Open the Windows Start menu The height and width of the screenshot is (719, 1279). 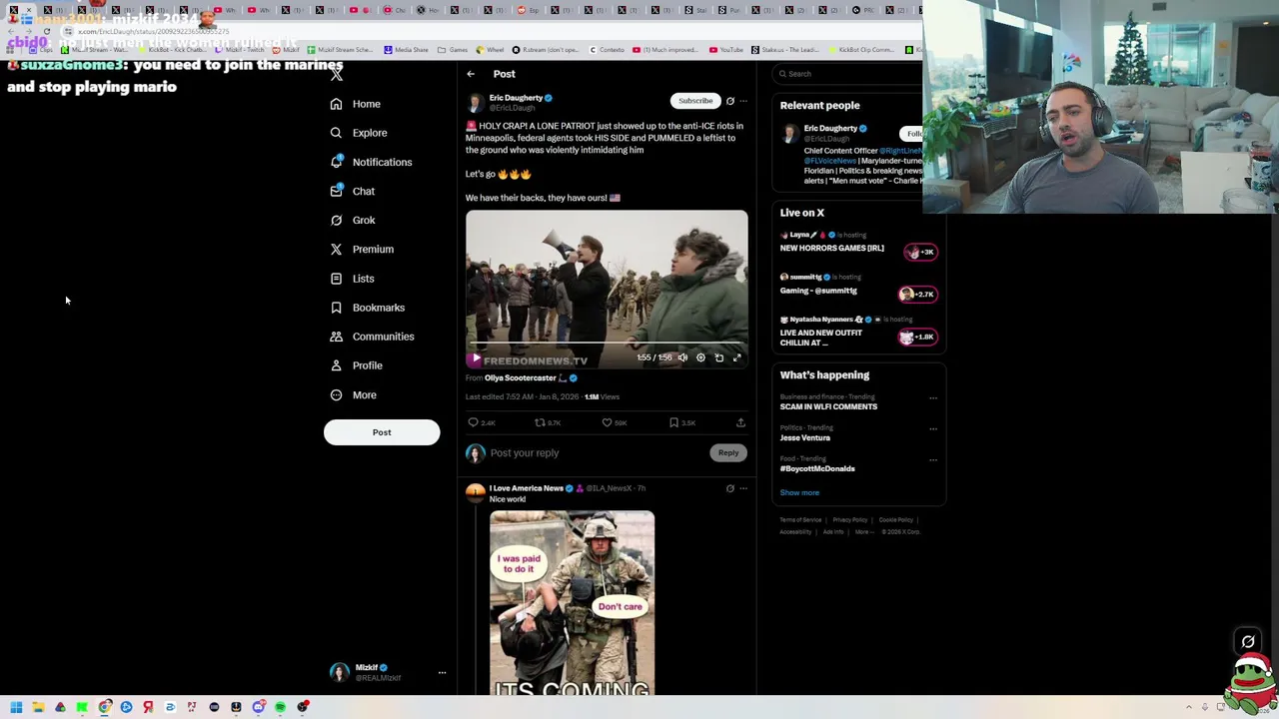pos(16,707)
